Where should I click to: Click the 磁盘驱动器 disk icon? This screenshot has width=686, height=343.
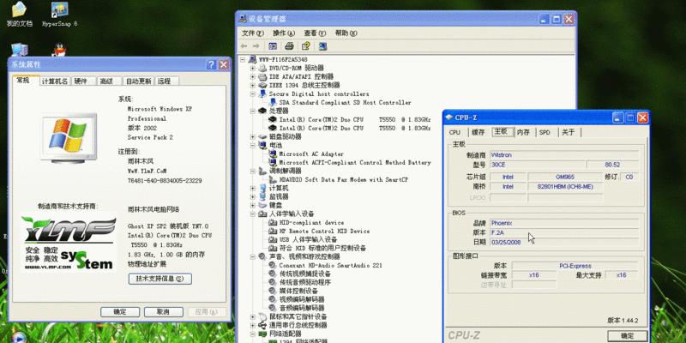[262, 136]
